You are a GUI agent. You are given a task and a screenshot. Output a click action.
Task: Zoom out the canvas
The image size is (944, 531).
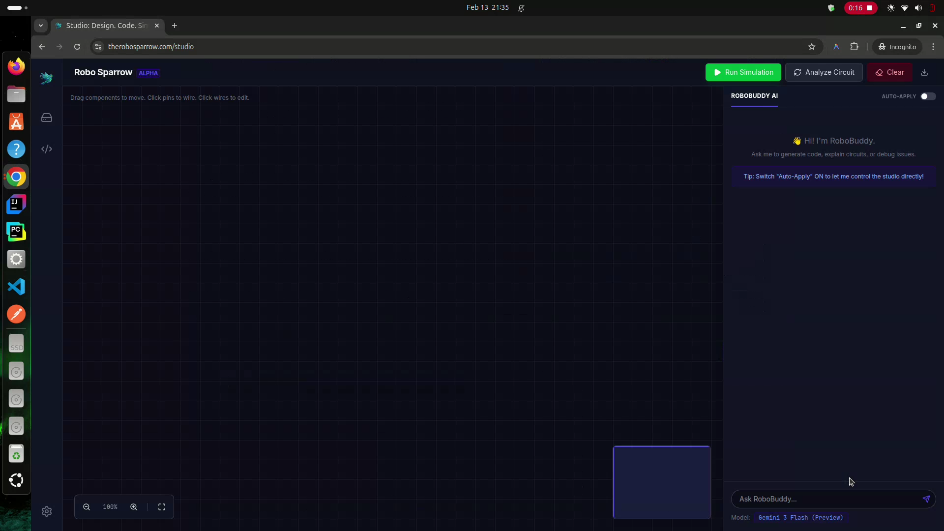[x=87, y=507]
